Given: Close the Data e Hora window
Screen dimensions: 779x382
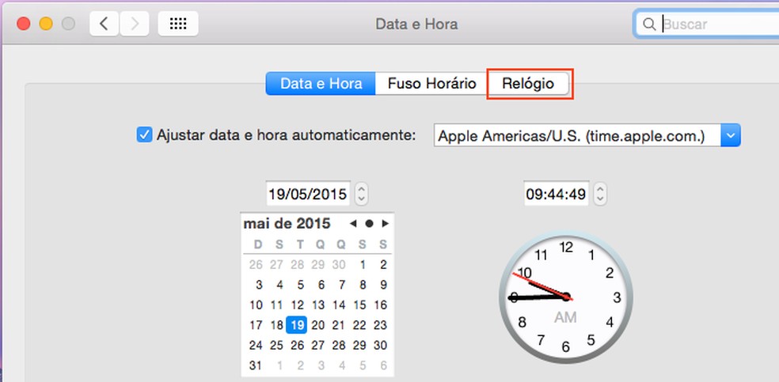Looking at the screenshot, I should click(23, 24).
